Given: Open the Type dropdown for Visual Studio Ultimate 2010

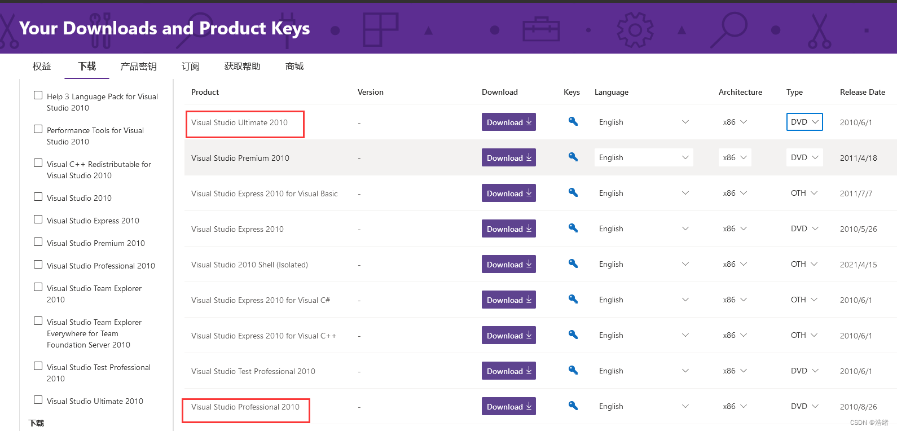Looking at the screenshot, I should [804, 122].
